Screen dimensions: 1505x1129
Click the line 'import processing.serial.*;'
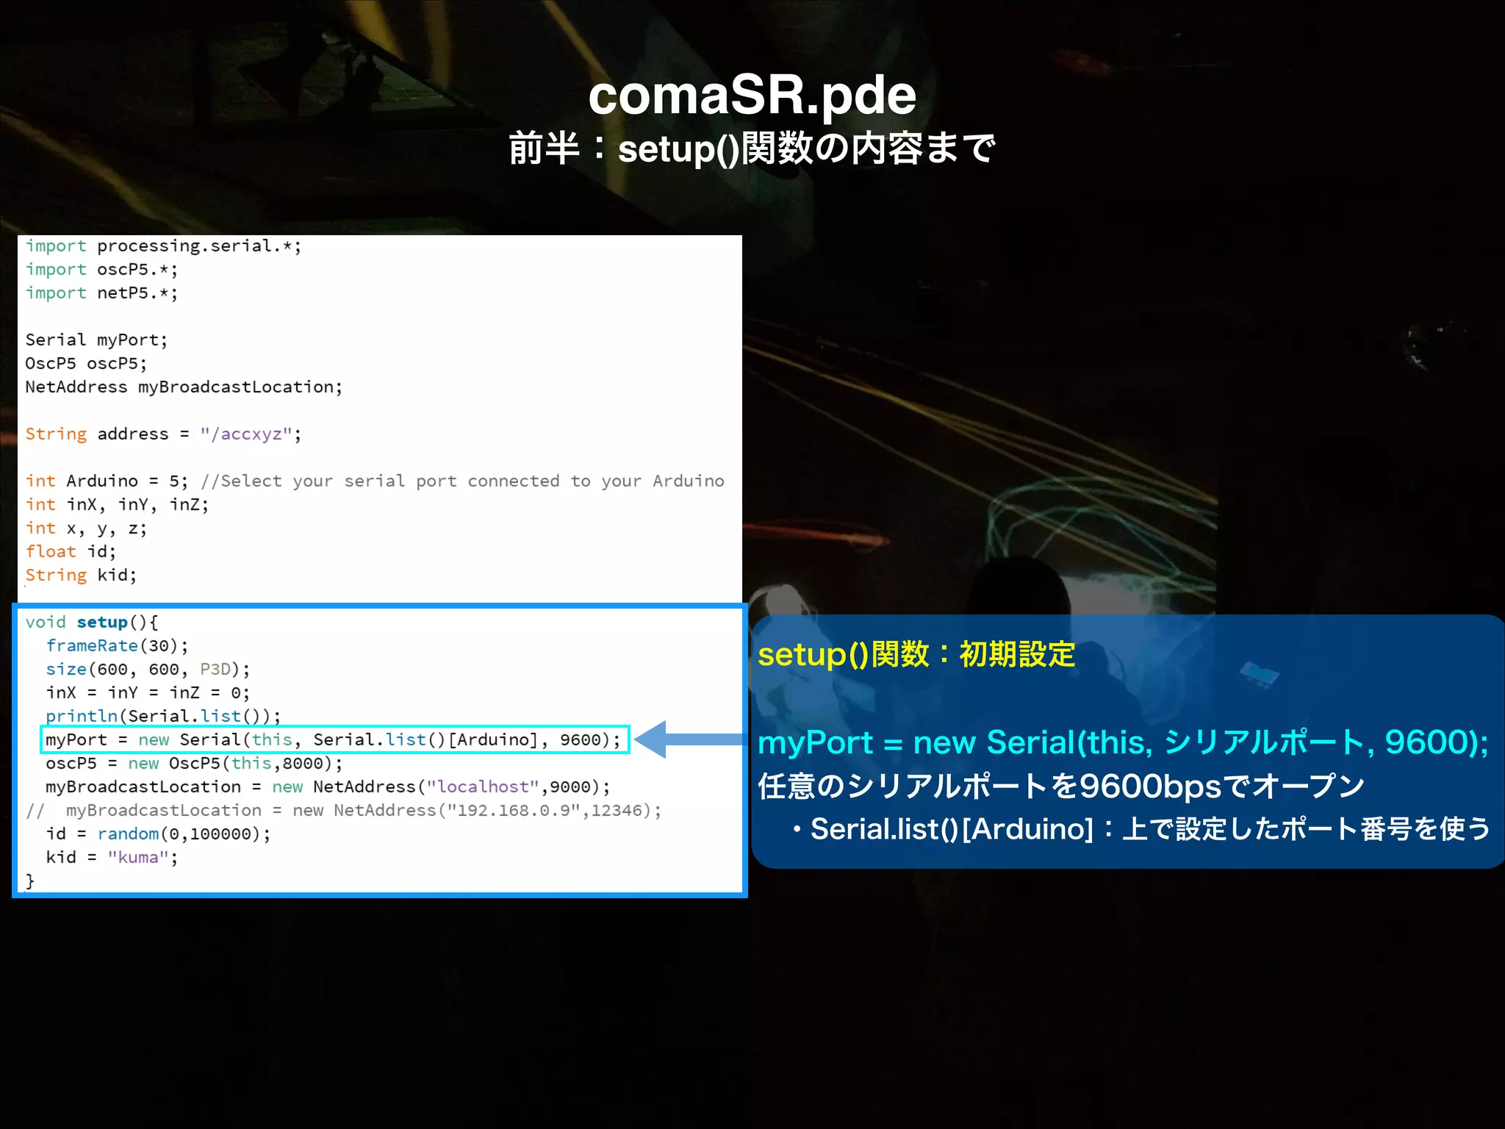point(163,246)
